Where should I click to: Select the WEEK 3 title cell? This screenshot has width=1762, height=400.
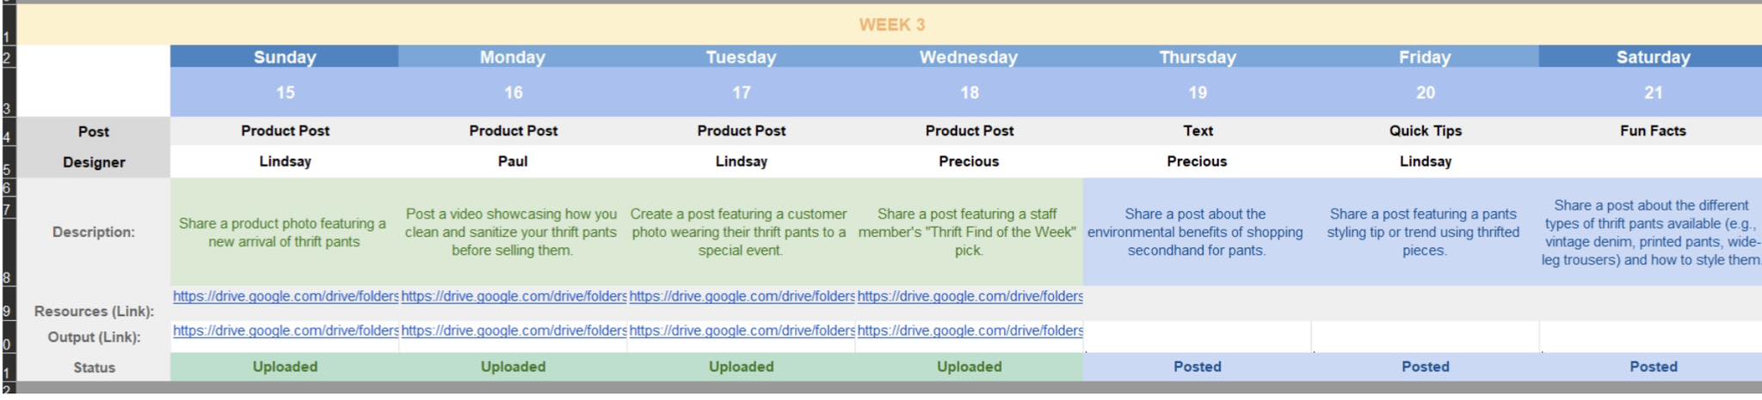(891, 25)
